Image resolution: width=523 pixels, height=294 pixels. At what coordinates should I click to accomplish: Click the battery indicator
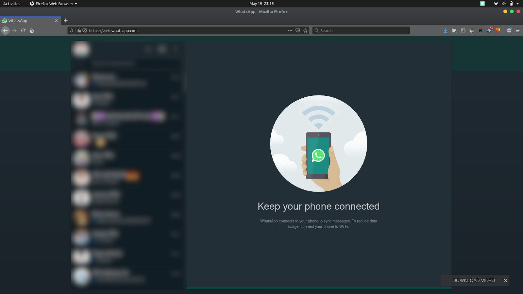(x=511, y=4)
